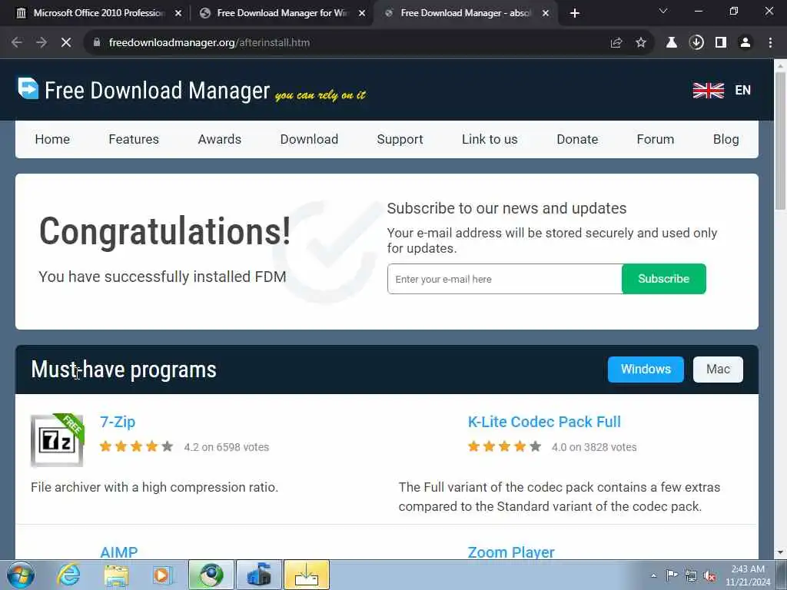The width and height of the screenshot is (787, 590).
Task: Click the network tray icon
Action: [x=691, y=576]
